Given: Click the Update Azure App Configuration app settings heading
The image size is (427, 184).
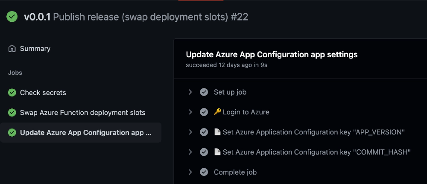Looking at the screenshot, I should [272, 55].
